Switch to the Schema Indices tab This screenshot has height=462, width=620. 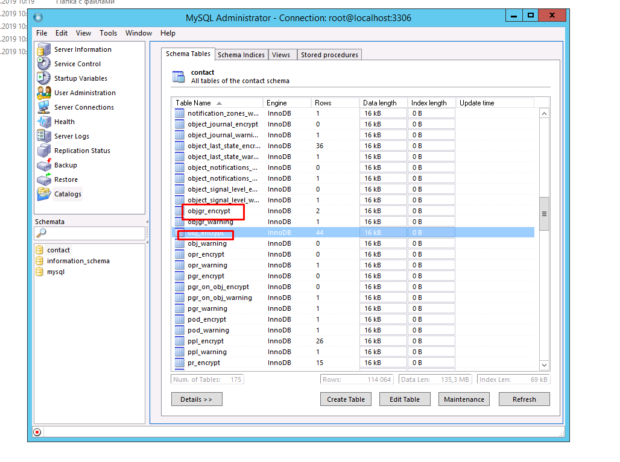tap(241, 55)
